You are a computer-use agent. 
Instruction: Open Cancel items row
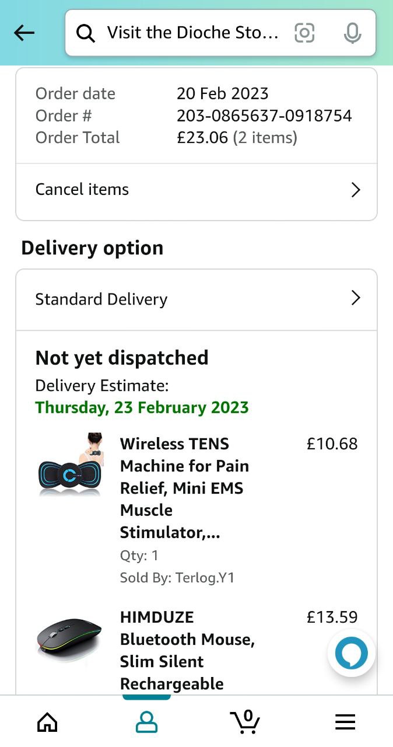(x=175, y=190)
